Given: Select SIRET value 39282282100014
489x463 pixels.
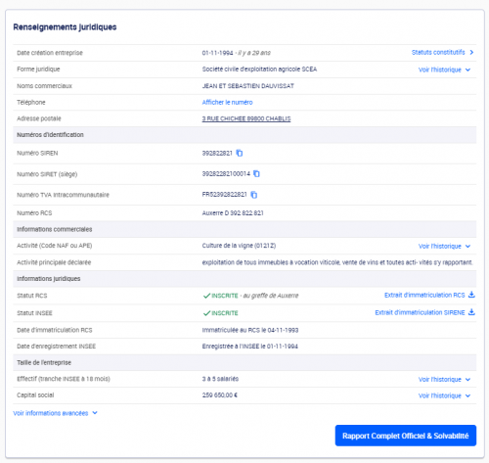Looking at the screenshot, I should (226, 174).
